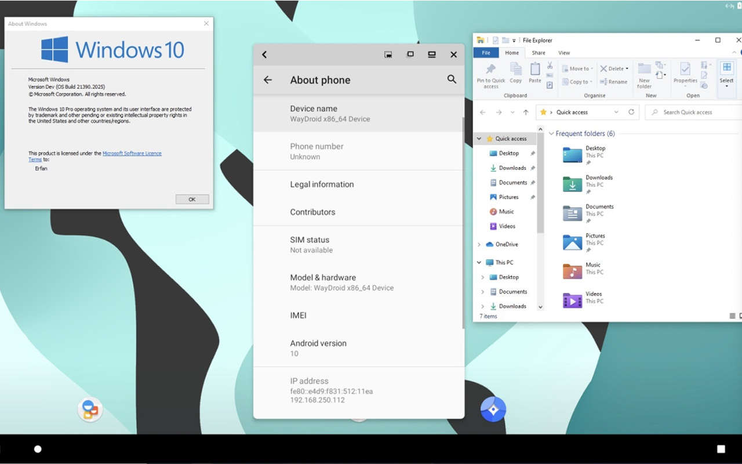Image resolution: width=742 pixels, height=464 pixels.
Task: Click the navigation pane scrollbar up arrow
Action: [x=540, y=129]
